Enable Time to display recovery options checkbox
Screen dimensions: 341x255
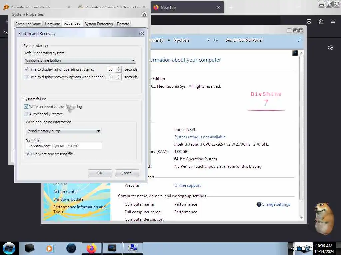pos(26,77)
